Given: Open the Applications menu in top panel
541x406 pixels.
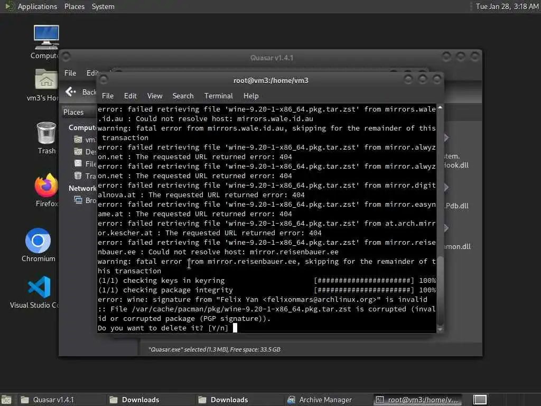Looking at the screenshot, I should (x=38, y=6).
